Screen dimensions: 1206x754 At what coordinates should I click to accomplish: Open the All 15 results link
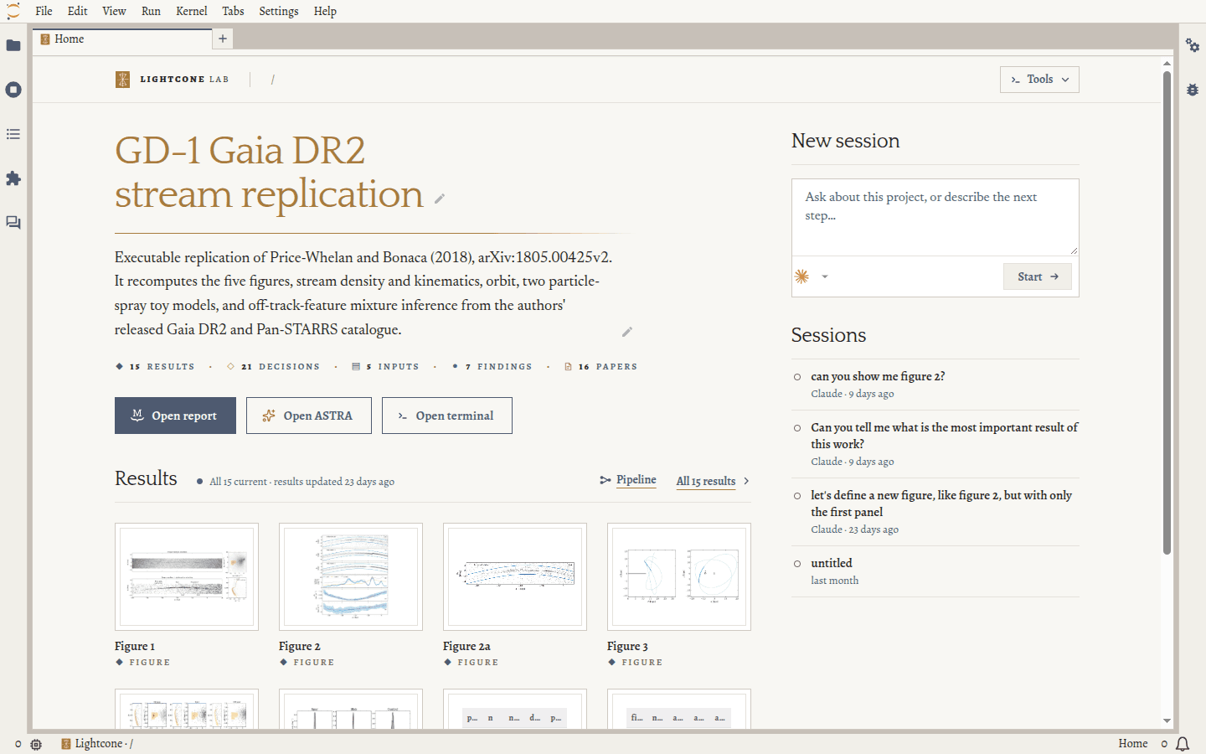713,481
